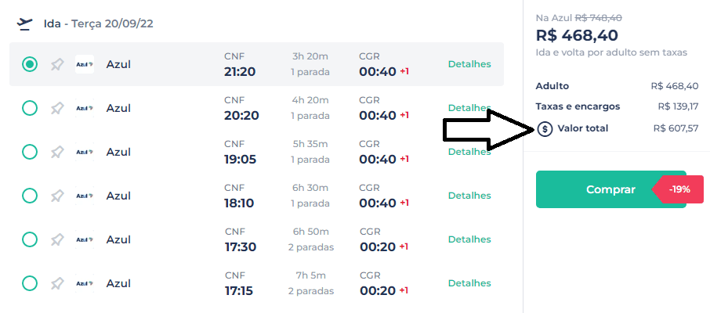Click the dollar icon beside Valor total
Viewport: 710px width, 313px height.
pos(545,129)
